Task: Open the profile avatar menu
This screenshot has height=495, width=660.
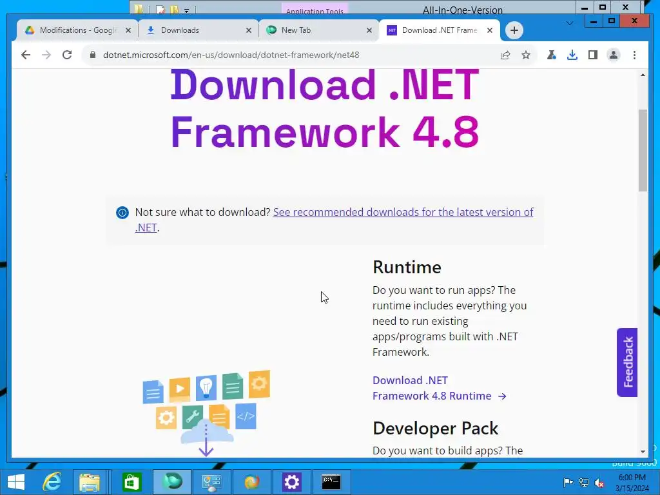Action: pos(614,55)
